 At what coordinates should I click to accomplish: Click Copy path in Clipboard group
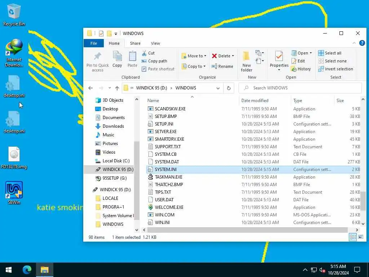click(x=154, y=61)
